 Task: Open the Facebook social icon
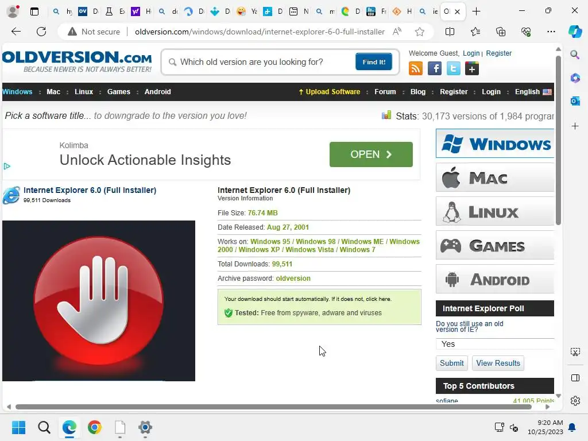pos(434,69)
